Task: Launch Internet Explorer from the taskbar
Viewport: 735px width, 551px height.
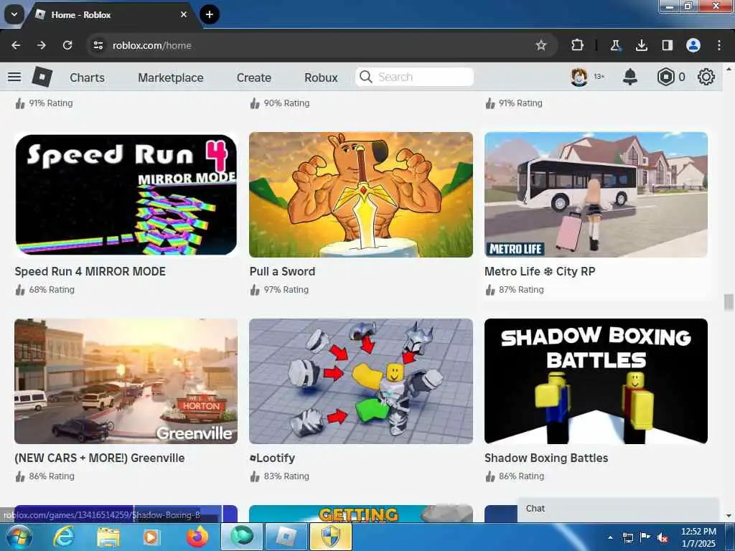Action: point(64,537)
